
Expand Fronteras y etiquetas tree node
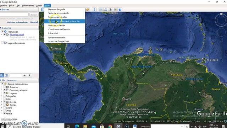pyautogui.click(x=1, y=90)
